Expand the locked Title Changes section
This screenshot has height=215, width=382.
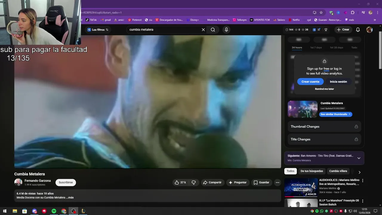(x=324, y=139)
